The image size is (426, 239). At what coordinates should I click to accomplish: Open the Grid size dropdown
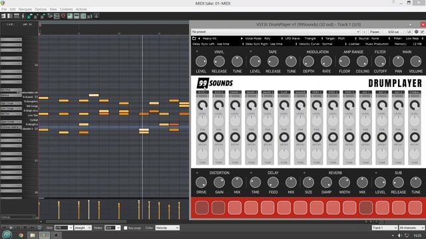pyautogui.click(x=64, y=228)
